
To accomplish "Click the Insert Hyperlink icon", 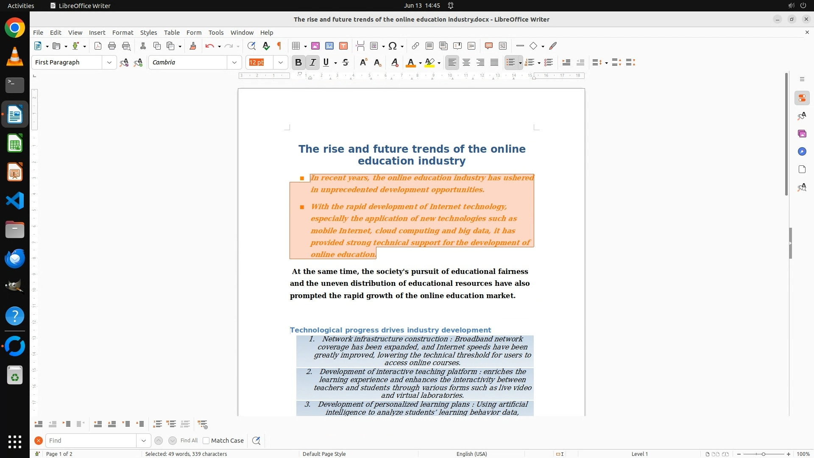I will (415, 46).
